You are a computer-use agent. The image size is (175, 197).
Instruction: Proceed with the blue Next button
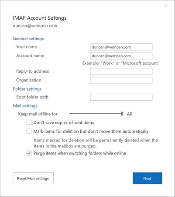[148, 178]
